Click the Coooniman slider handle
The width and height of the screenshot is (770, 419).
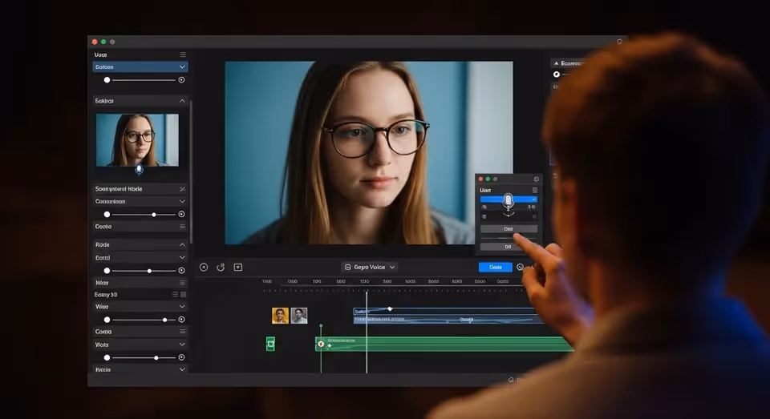[x=154, y=215]
